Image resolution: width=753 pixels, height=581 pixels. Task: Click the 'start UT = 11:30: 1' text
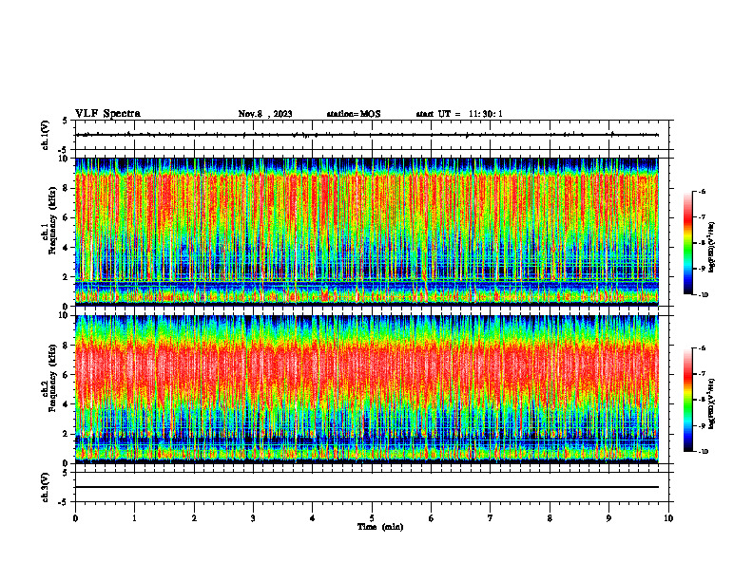click(459, 114)
